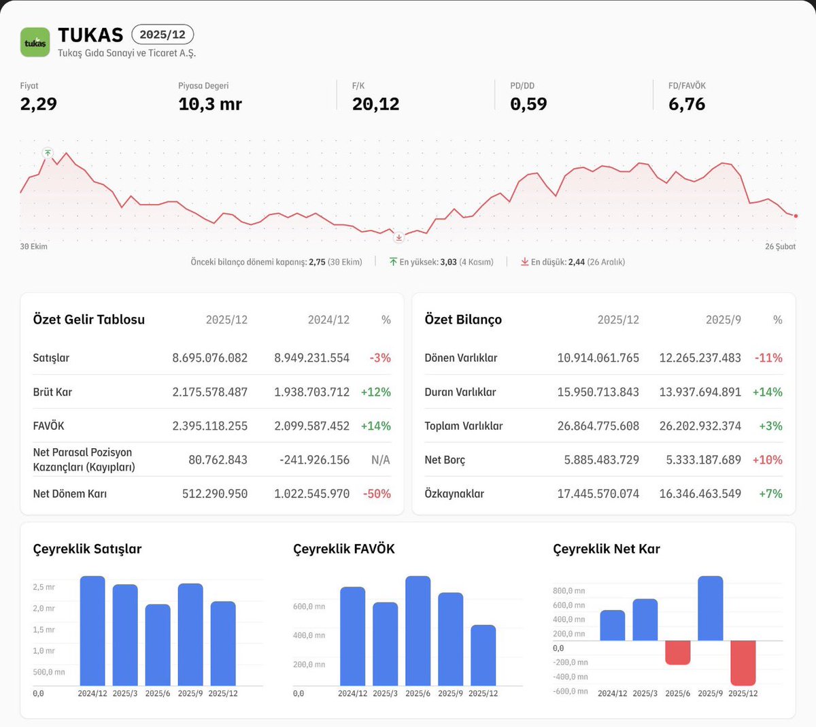816x727 pixels.
Task: Click the Net Dönem Karı value 512.290.950
Action: [x=215, y=494]
